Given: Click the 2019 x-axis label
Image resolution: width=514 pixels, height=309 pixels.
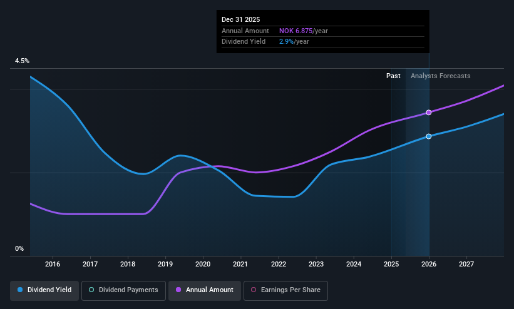Looking at the screenshot, I should click(x=165, y=264).
